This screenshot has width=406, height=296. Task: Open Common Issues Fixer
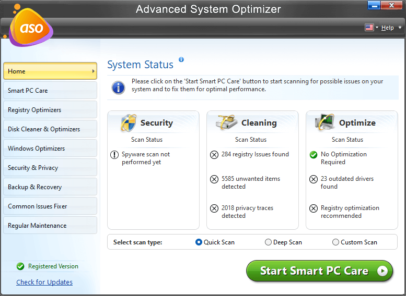[50, 206]
